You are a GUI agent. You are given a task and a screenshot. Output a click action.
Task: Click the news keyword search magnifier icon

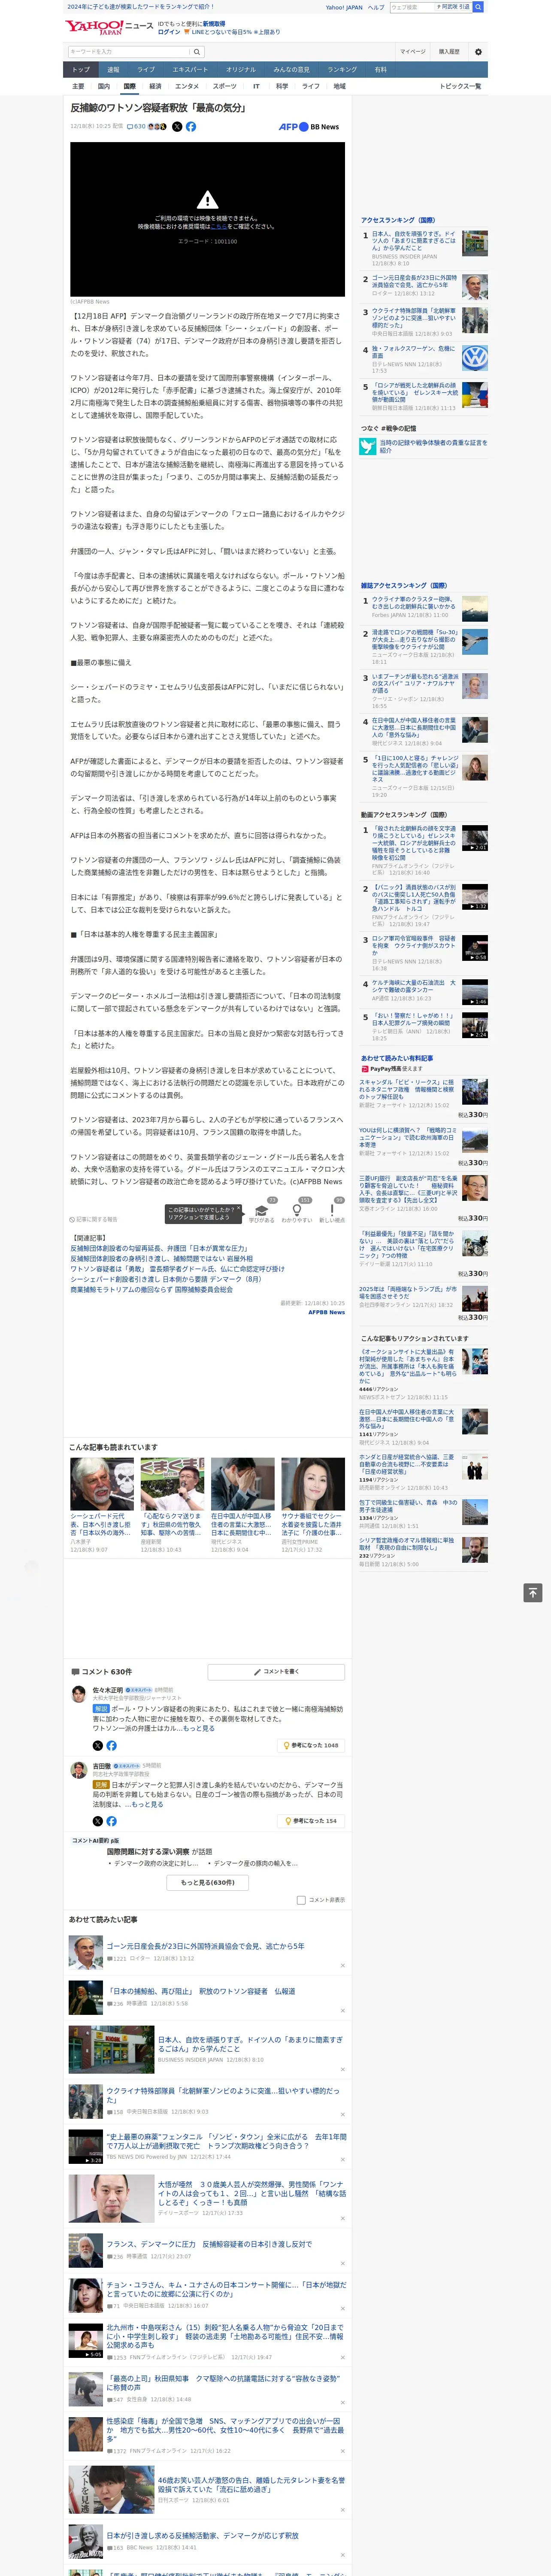point(197,51)
